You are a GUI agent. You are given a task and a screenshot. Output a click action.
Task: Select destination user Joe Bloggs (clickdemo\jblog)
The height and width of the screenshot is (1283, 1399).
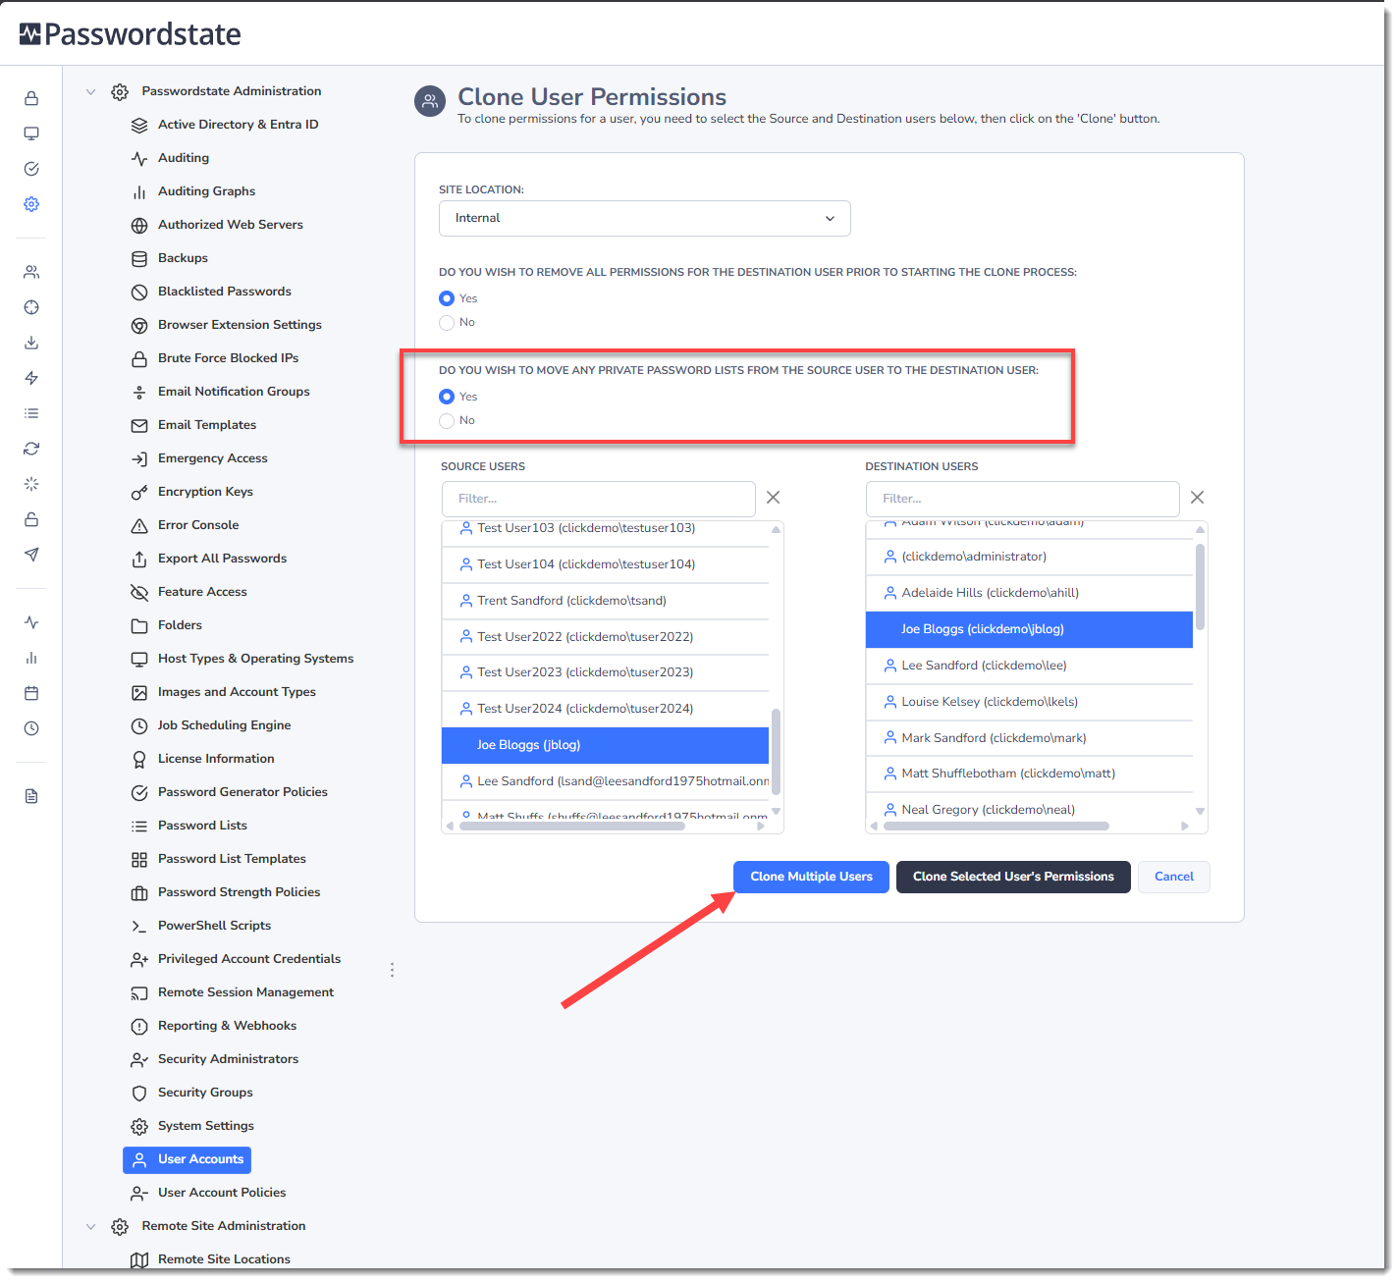(1029, 629)
